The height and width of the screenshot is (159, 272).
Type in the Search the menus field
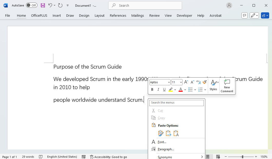coord(176,103)
